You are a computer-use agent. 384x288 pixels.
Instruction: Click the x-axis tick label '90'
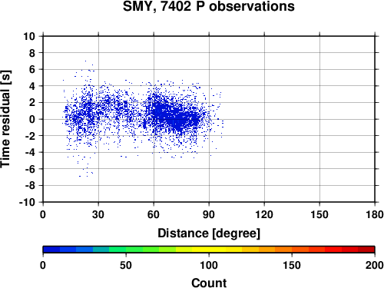[209, 214]
